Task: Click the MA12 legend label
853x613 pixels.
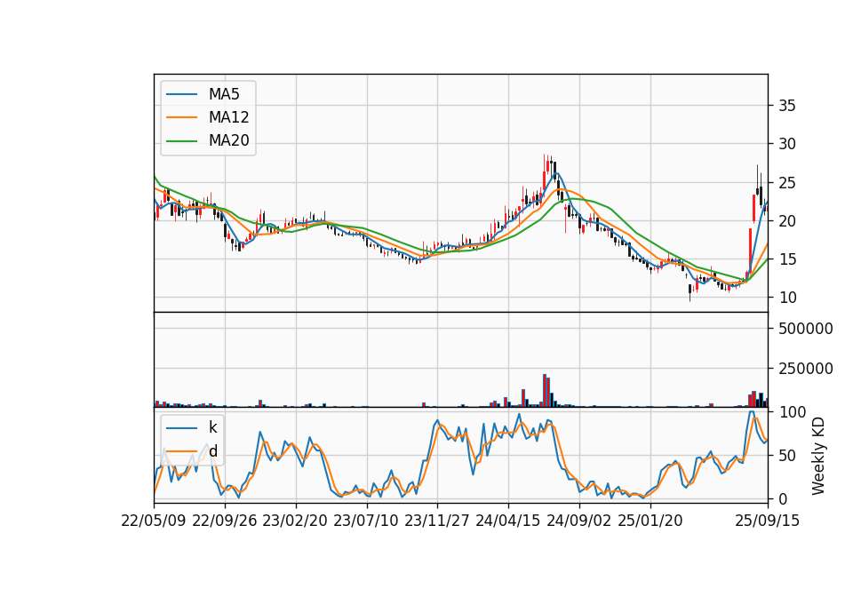Action: (x=228, y=117)
